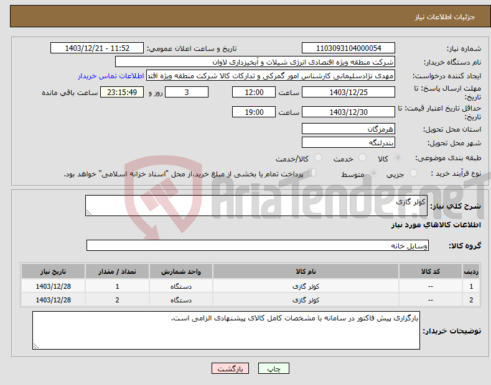Click the بازگشت (back) button
Viewport: 491px width, 385px height.
click(230, 369)
